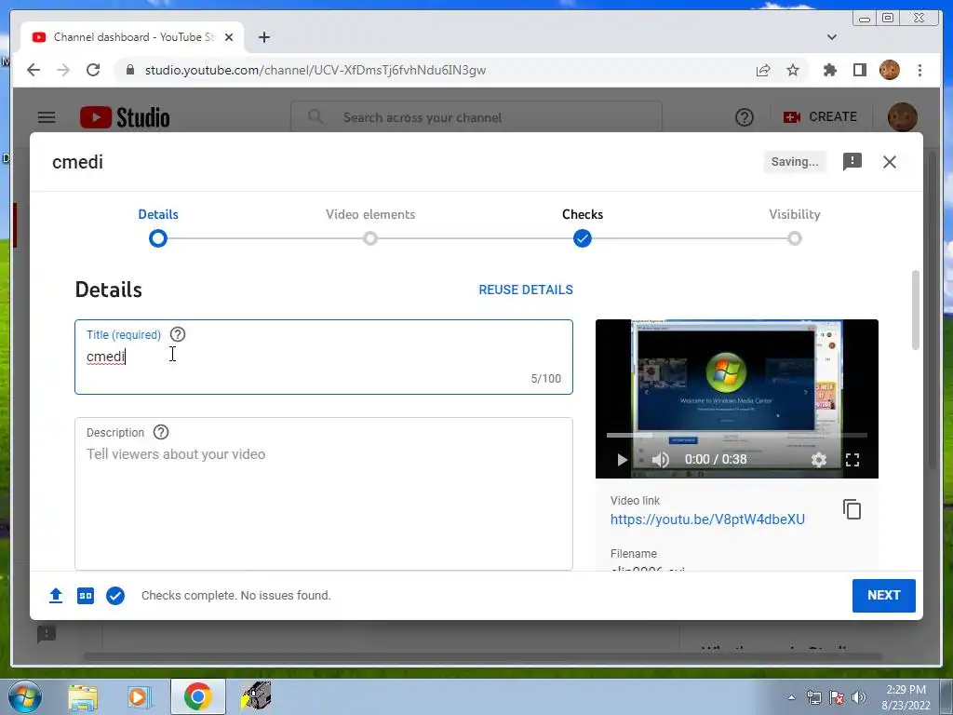Open Chrome extensions puzzle icon
This screenshot has width=953, height=715.
pyautogui.click(x=829, y=70)
